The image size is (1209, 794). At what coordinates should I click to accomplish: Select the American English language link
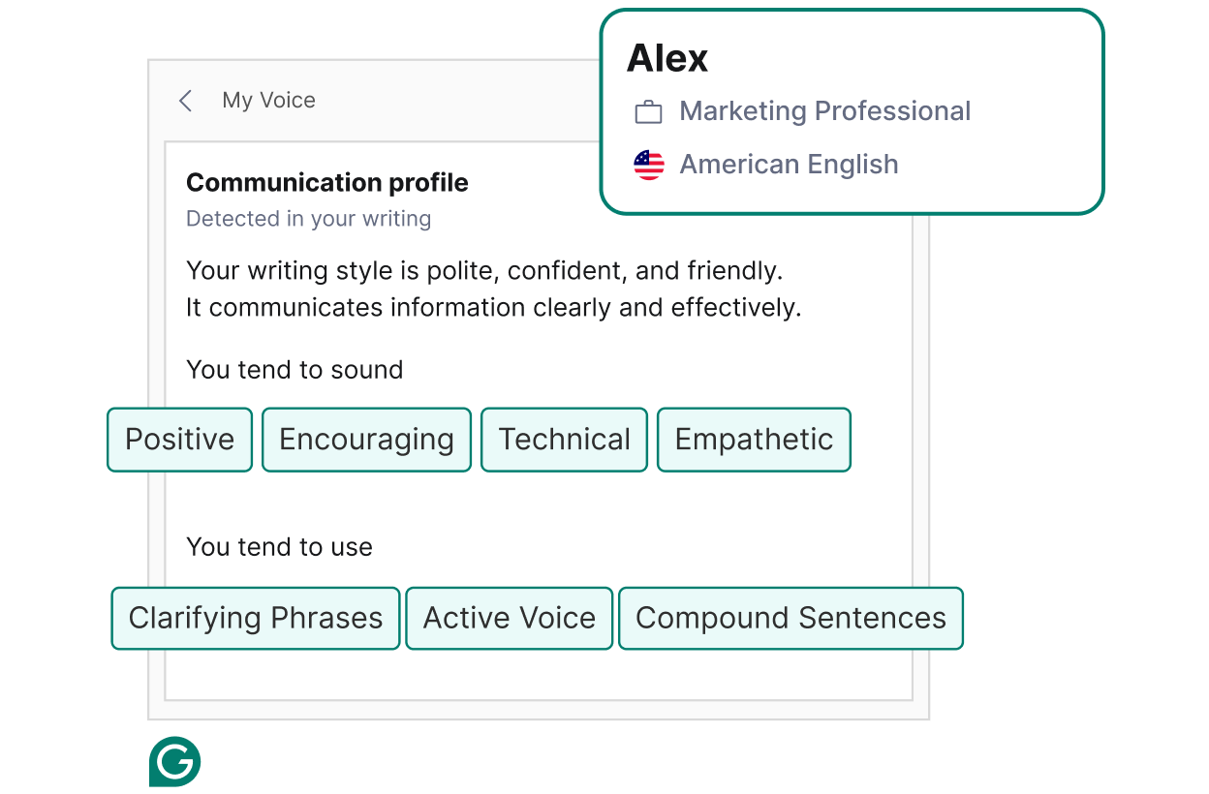click(789, 164)
